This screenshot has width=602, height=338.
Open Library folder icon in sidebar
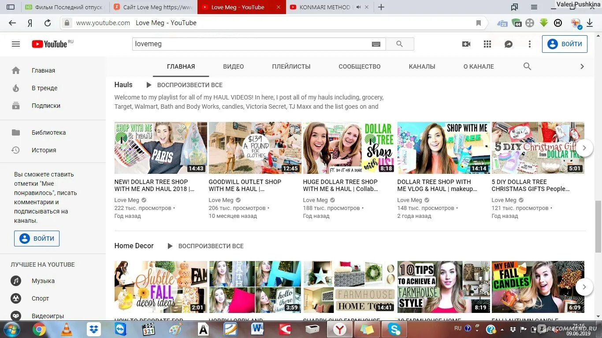(x=16, y=132)
